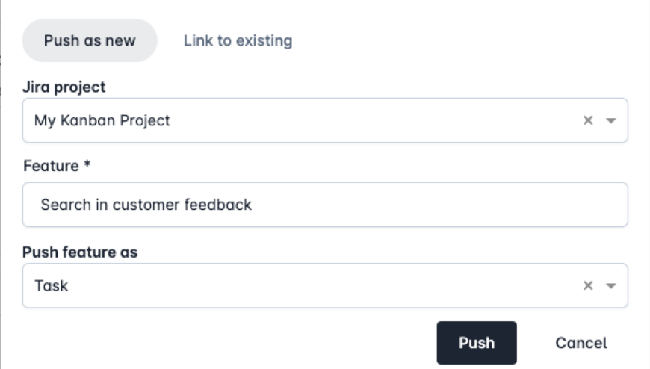Viewport: 650px width, 369px height.
Task: Select the Task value text
Action: tap(51, 285)
